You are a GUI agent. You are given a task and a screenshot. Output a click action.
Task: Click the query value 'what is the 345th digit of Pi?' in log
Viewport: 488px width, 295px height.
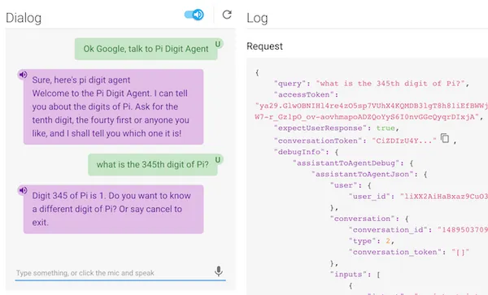pyautogui.click(x=390, y=84)
